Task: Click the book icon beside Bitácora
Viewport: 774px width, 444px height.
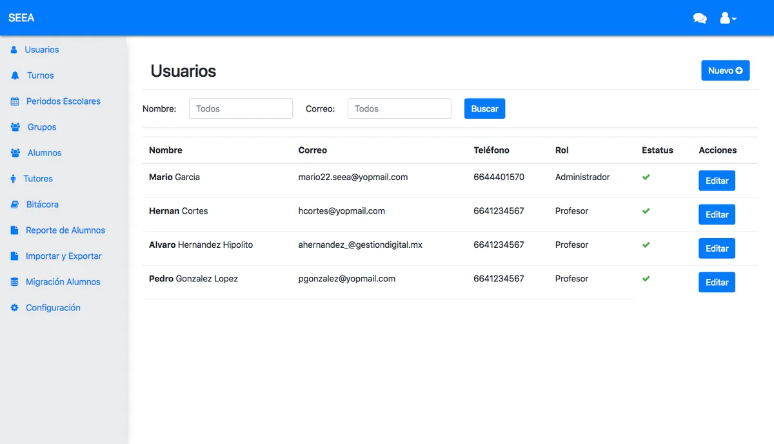Action: (15, 205)
